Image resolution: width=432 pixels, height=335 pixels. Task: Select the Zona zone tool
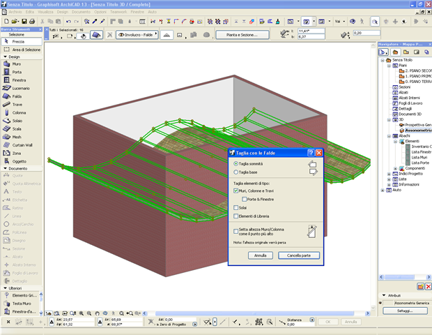(17, 154)
